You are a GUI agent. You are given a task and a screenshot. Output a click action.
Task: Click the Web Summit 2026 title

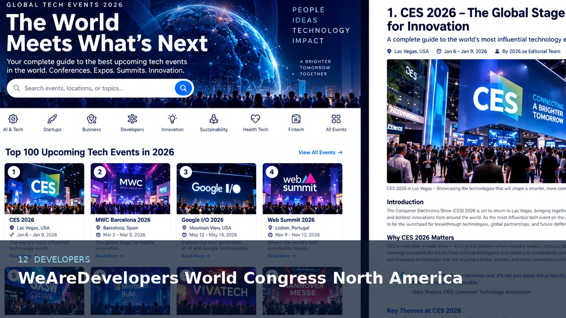click(291, 220)
